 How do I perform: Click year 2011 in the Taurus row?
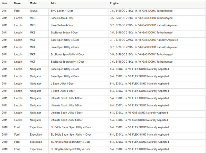tap(5, 11)
